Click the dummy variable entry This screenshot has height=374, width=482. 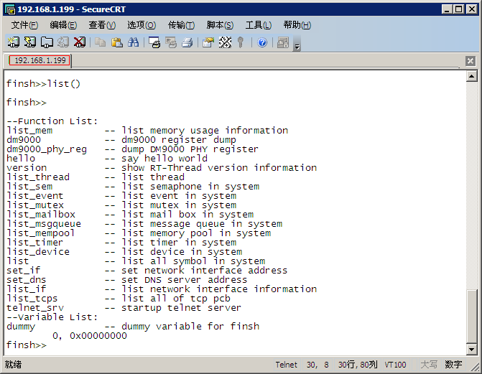21,327
